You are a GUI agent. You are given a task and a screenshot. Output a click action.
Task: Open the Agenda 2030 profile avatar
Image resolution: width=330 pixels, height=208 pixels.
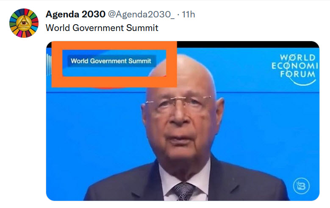tap(24, 23)
